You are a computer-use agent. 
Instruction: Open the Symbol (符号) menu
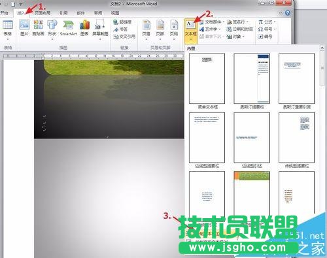(x=267, y=29)
